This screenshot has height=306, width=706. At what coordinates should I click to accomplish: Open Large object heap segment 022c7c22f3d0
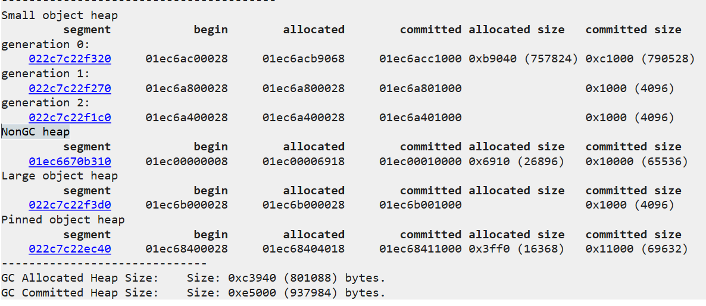[70, 205]
